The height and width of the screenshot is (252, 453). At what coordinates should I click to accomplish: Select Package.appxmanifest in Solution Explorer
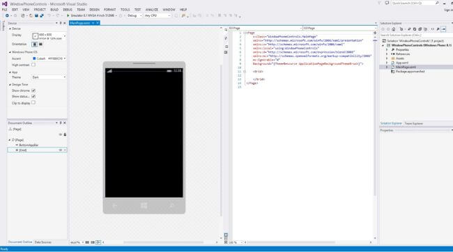pyautogui.click(x=410, y=71)
